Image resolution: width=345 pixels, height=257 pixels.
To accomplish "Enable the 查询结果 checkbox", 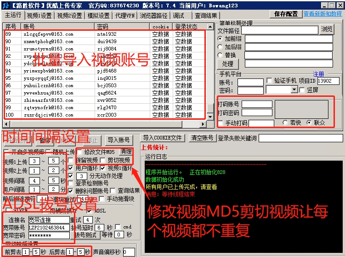I will pyautogui.click(x=113, y=190).
